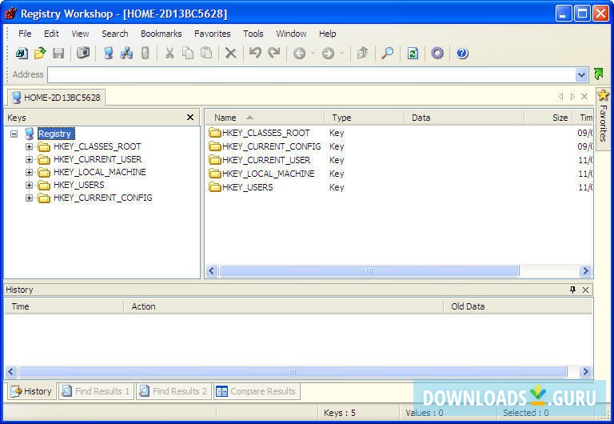Click the green go arrow beside Address
614x424 pixels.
click(599, 74)
